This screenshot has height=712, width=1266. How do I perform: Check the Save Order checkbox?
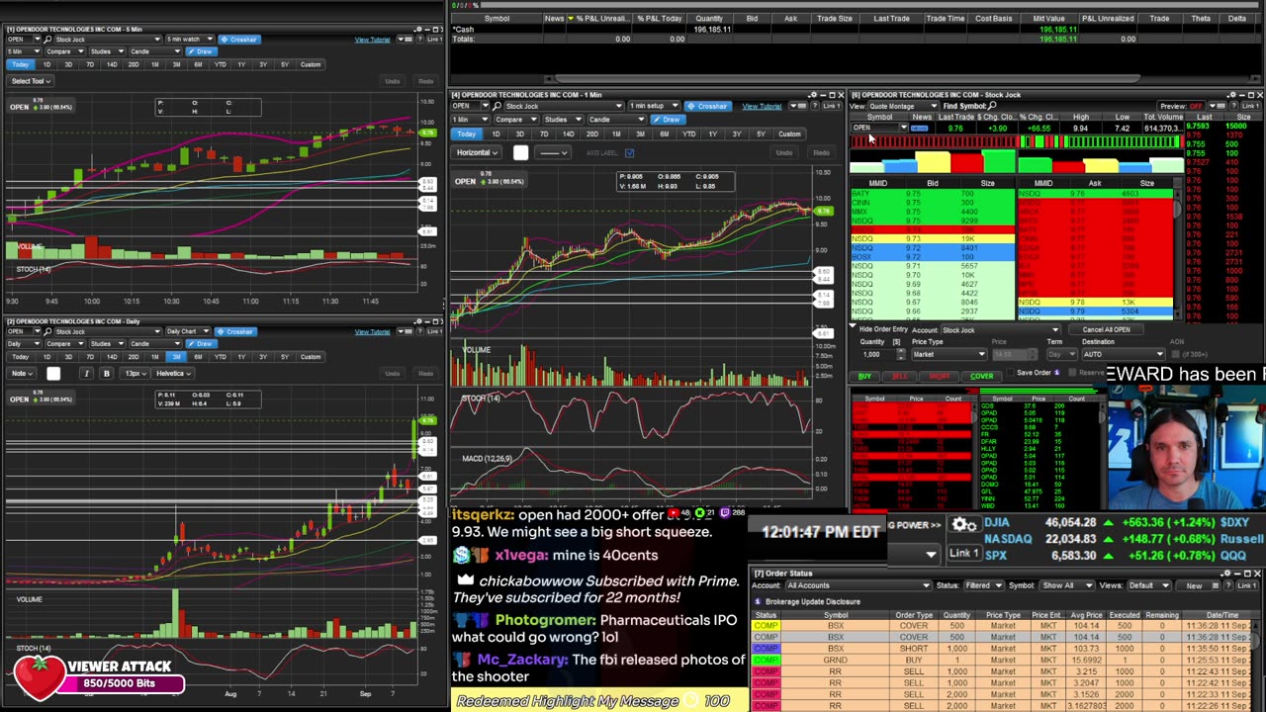(x=1008, y=373)
